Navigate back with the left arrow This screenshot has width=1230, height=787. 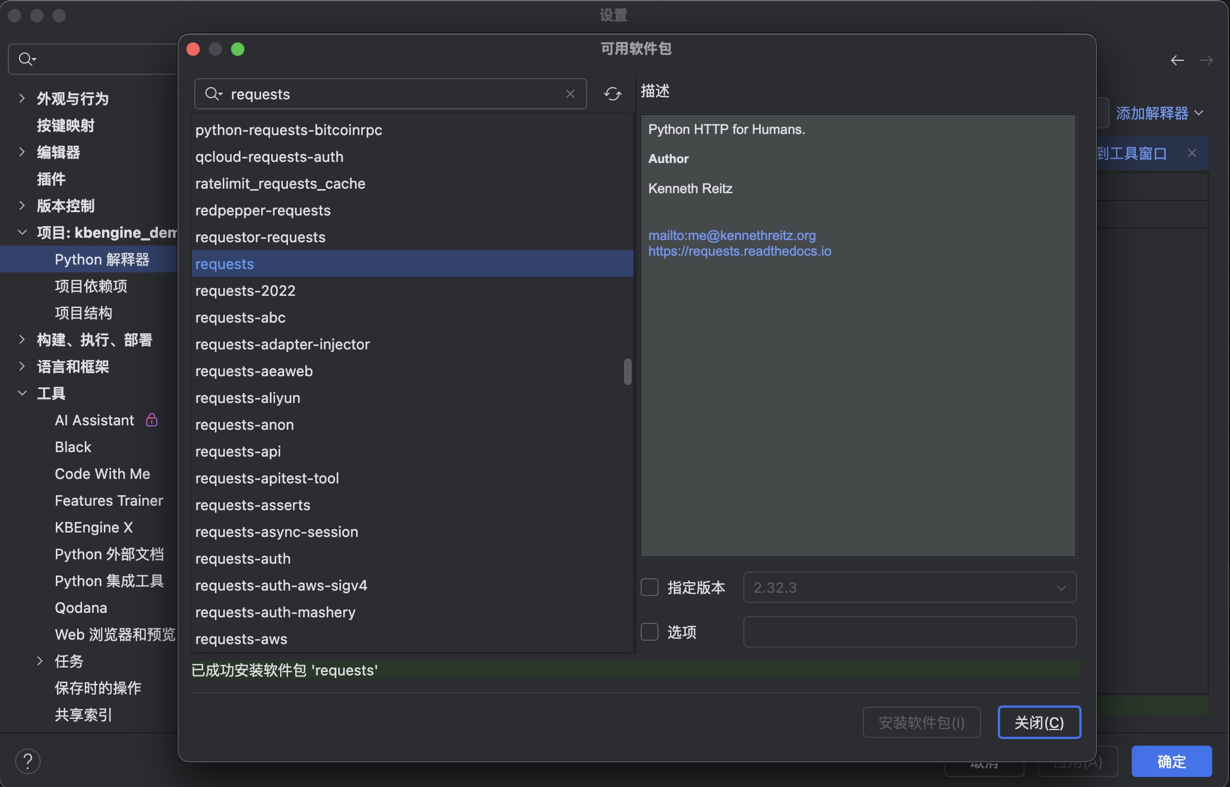pos(1177,60)
